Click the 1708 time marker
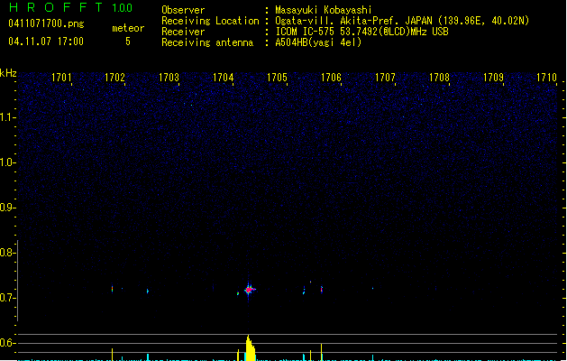The height and width of the screenshot is (361, 567). pos(439,78)
